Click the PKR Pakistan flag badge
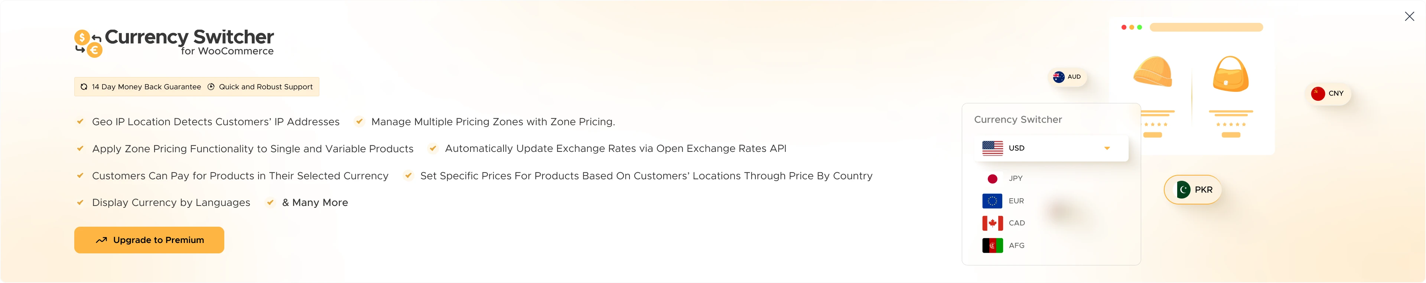This screenshot has height=283, width=1426. (1193, 190)
